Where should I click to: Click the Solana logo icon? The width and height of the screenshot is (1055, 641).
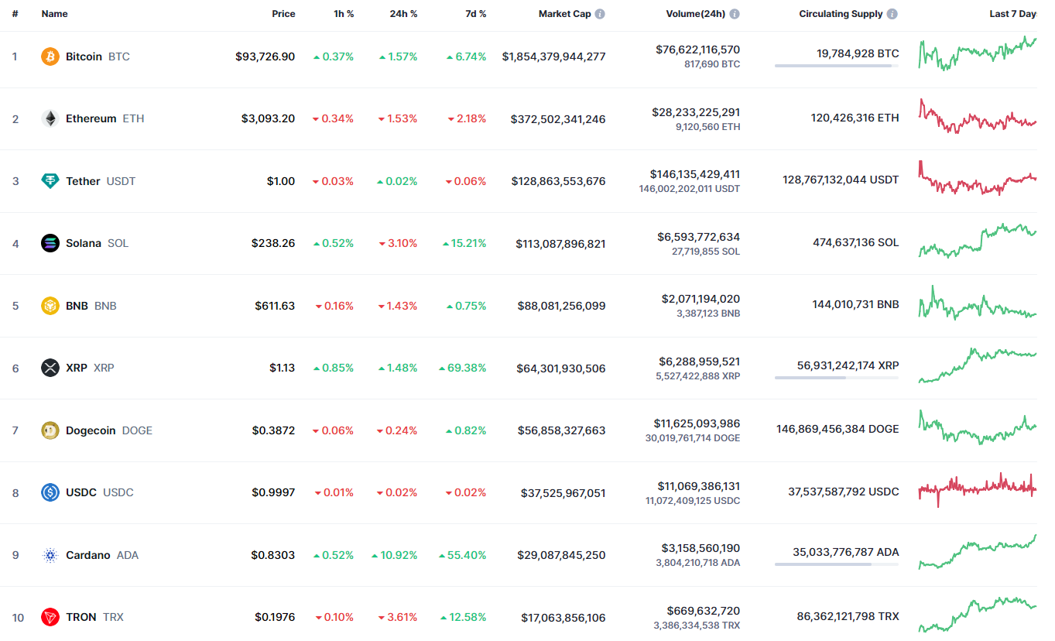[50, 243]
